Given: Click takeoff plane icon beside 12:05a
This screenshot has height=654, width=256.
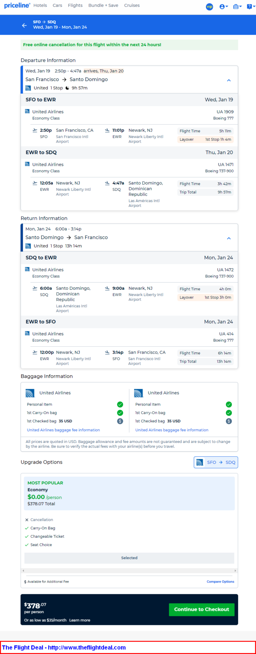Looking at the screenshot, I should pyautogui.click(x=35, y=183).
